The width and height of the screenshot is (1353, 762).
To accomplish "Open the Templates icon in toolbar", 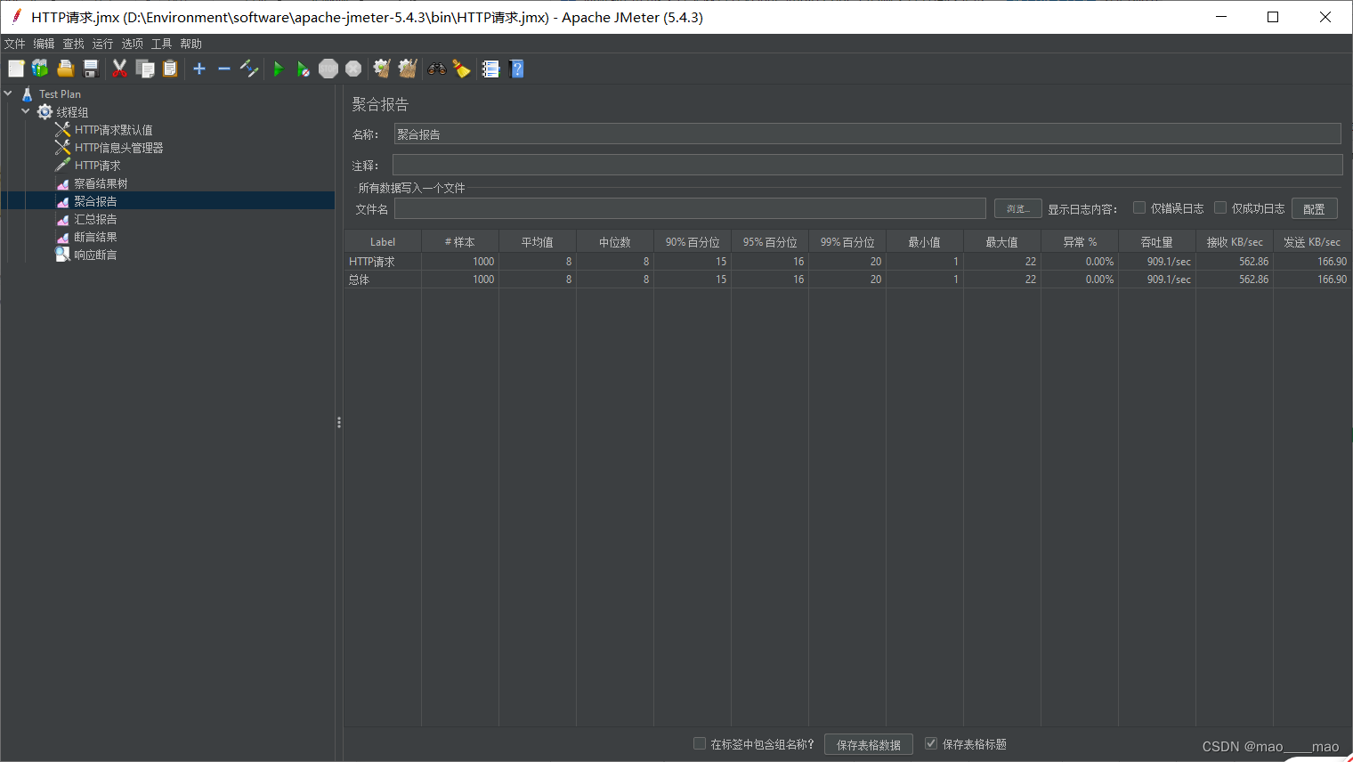I will 40,69.
